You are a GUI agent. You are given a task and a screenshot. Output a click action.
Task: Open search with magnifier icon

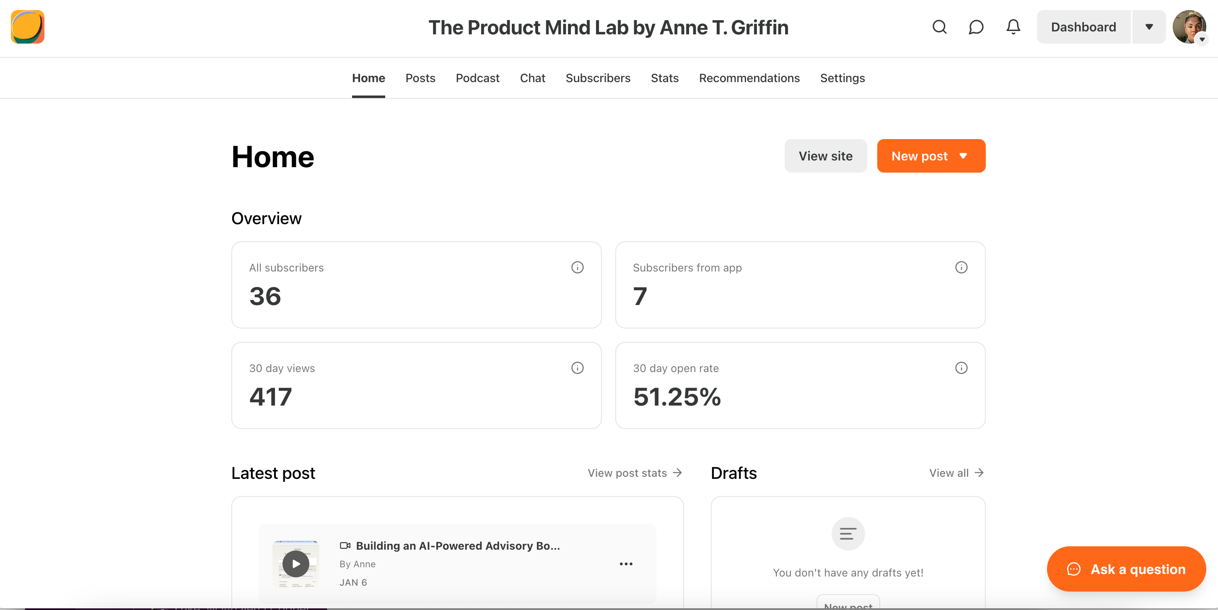coord(939,27)
